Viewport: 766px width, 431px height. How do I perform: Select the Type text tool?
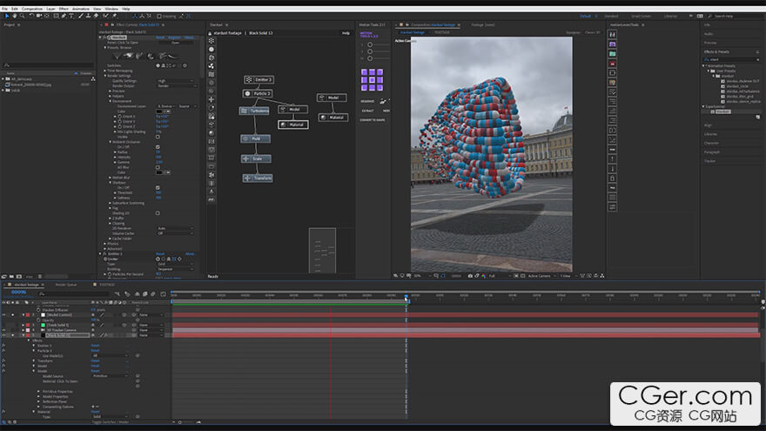coord(71,17)
